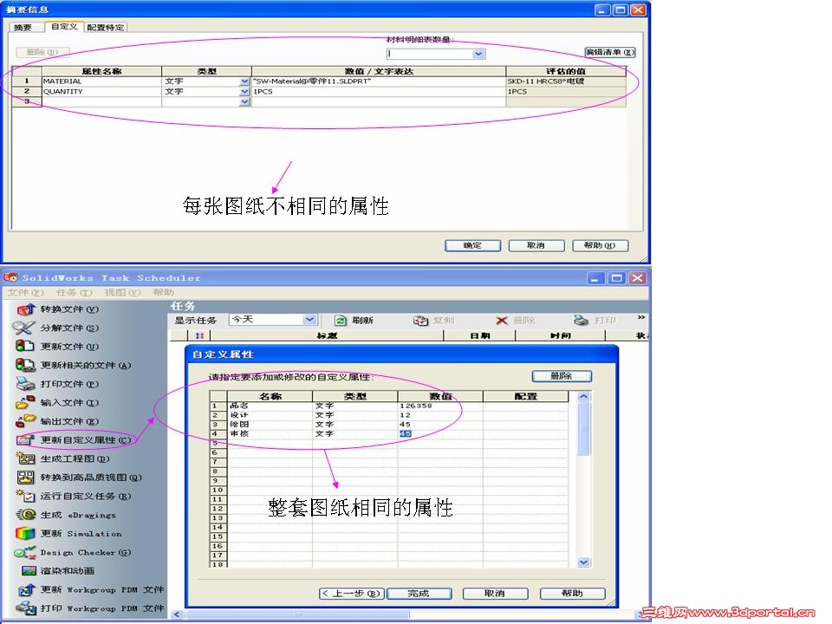The width and height of the screenshot is (832, 624).
Task: Click the 标题 column header
Action: tap(327, 335)
